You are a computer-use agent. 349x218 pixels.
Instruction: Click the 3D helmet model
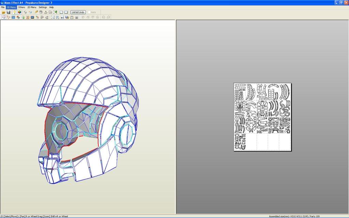click(x=88, y=120)
